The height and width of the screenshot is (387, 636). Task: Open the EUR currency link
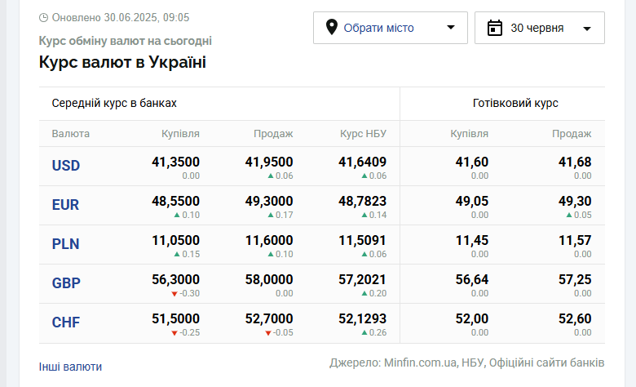pos(65,205)
